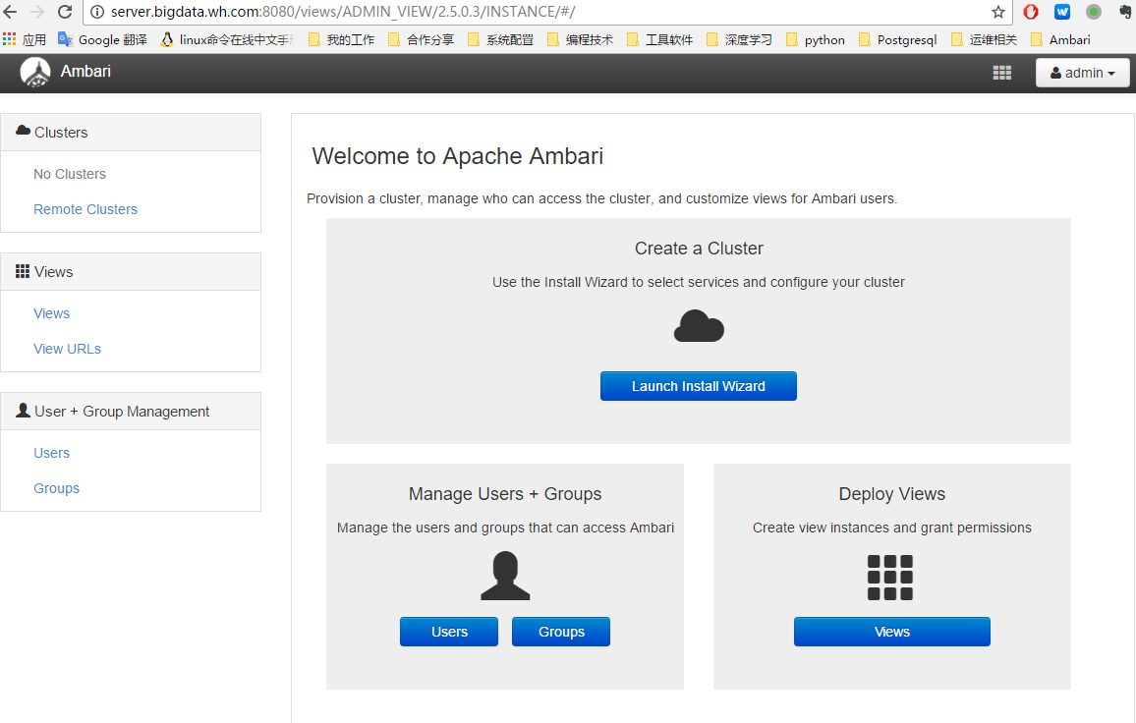Click the Opera extension icon
The height and width of the screenshot is (723, 1136).
click(1031, 12)
